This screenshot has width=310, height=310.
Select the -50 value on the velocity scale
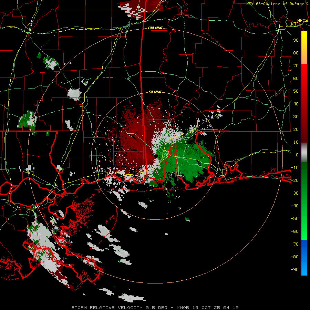(x=294, y=218)
